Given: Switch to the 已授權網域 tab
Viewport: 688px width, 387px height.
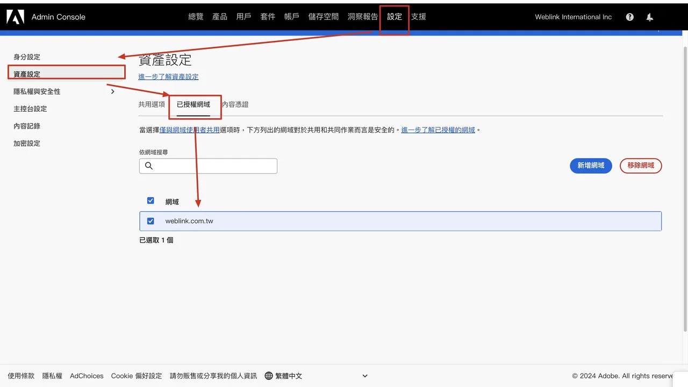Looking at the screenshot, I should tap(193, 104).
